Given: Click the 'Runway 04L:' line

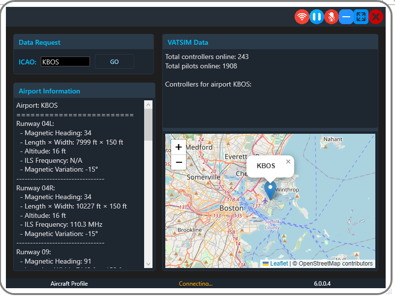Looking at the screenshot, I should (x=35, y=123).
